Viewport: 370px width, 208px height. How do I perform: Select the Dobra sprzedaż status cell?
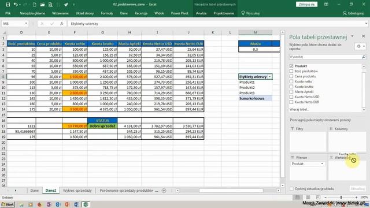pos(102,126)
